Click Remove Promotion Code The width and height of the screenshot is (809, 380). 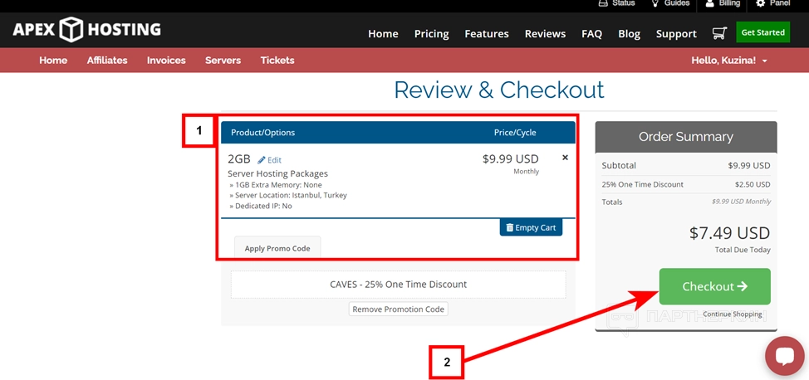coord(399,309)
